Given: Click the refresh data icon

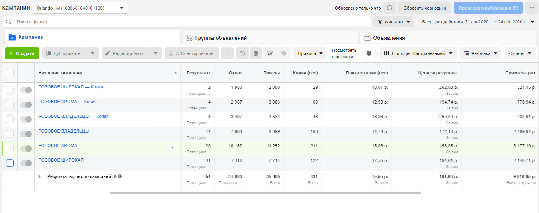Looking at the screenshot, I should (x=389, y=8).
